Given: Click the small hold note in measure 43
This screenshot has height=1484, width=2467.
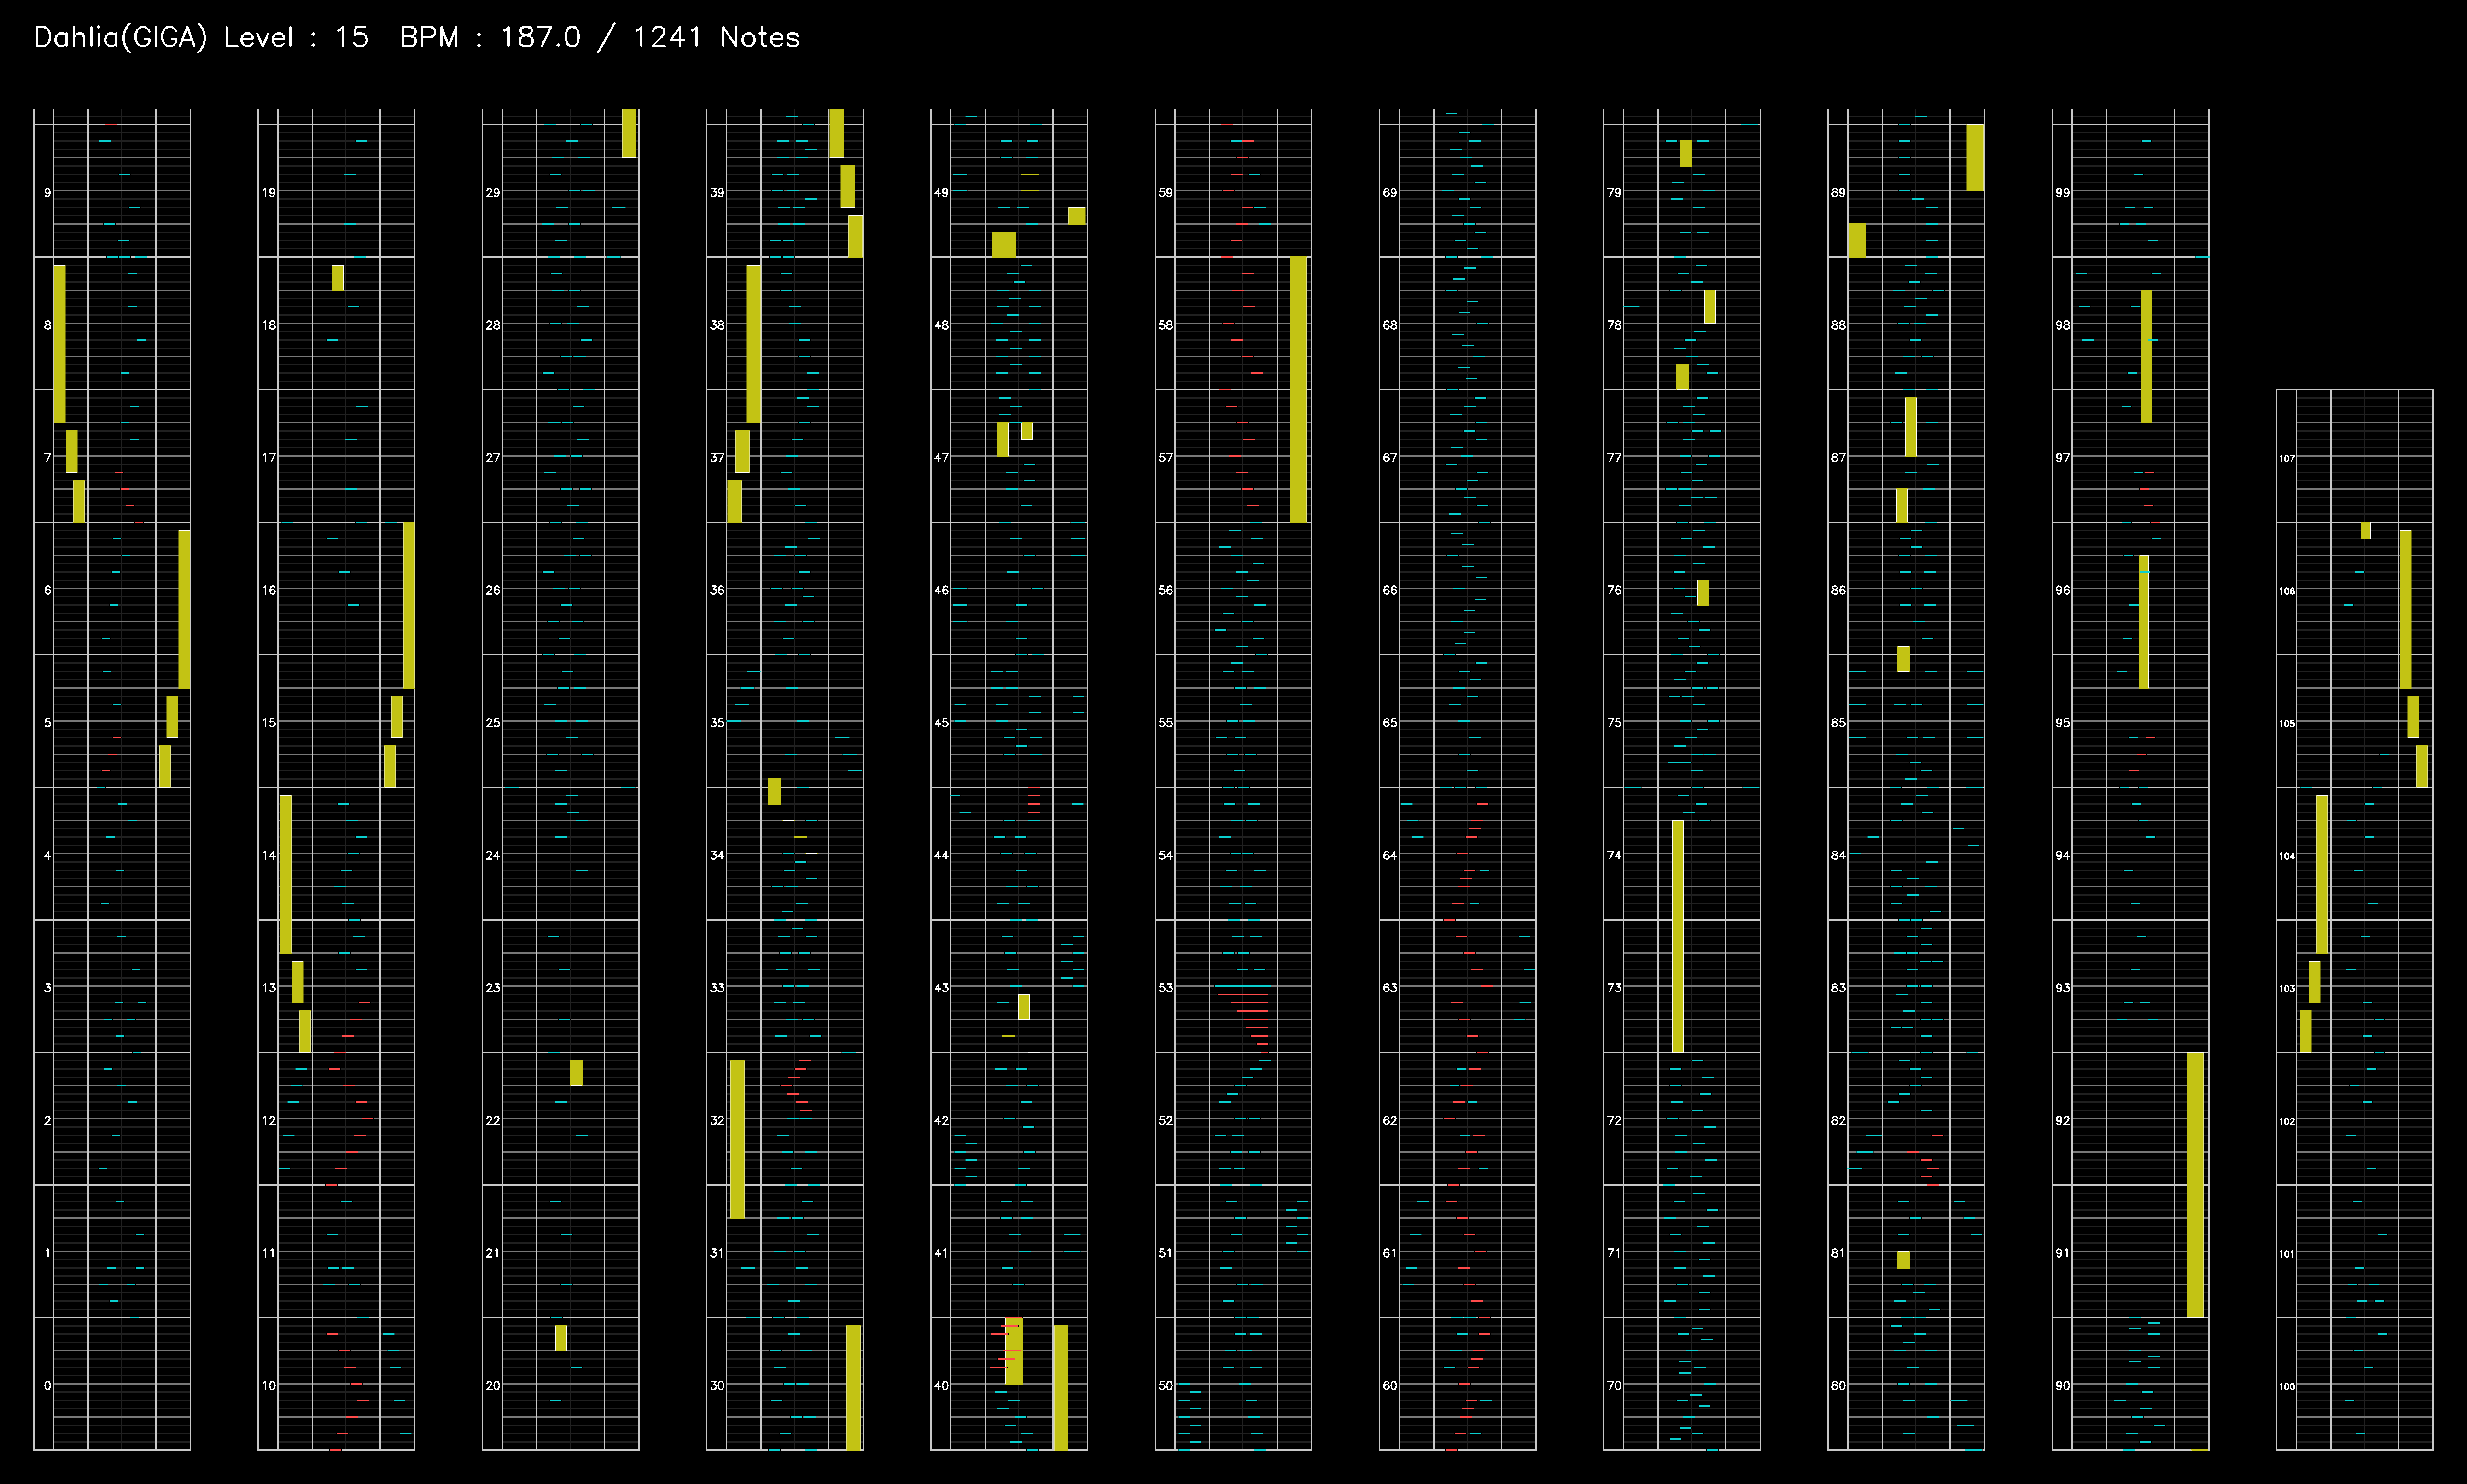Looking at the screenshot, I should pyautogui.click(x=1023, y=1006).
